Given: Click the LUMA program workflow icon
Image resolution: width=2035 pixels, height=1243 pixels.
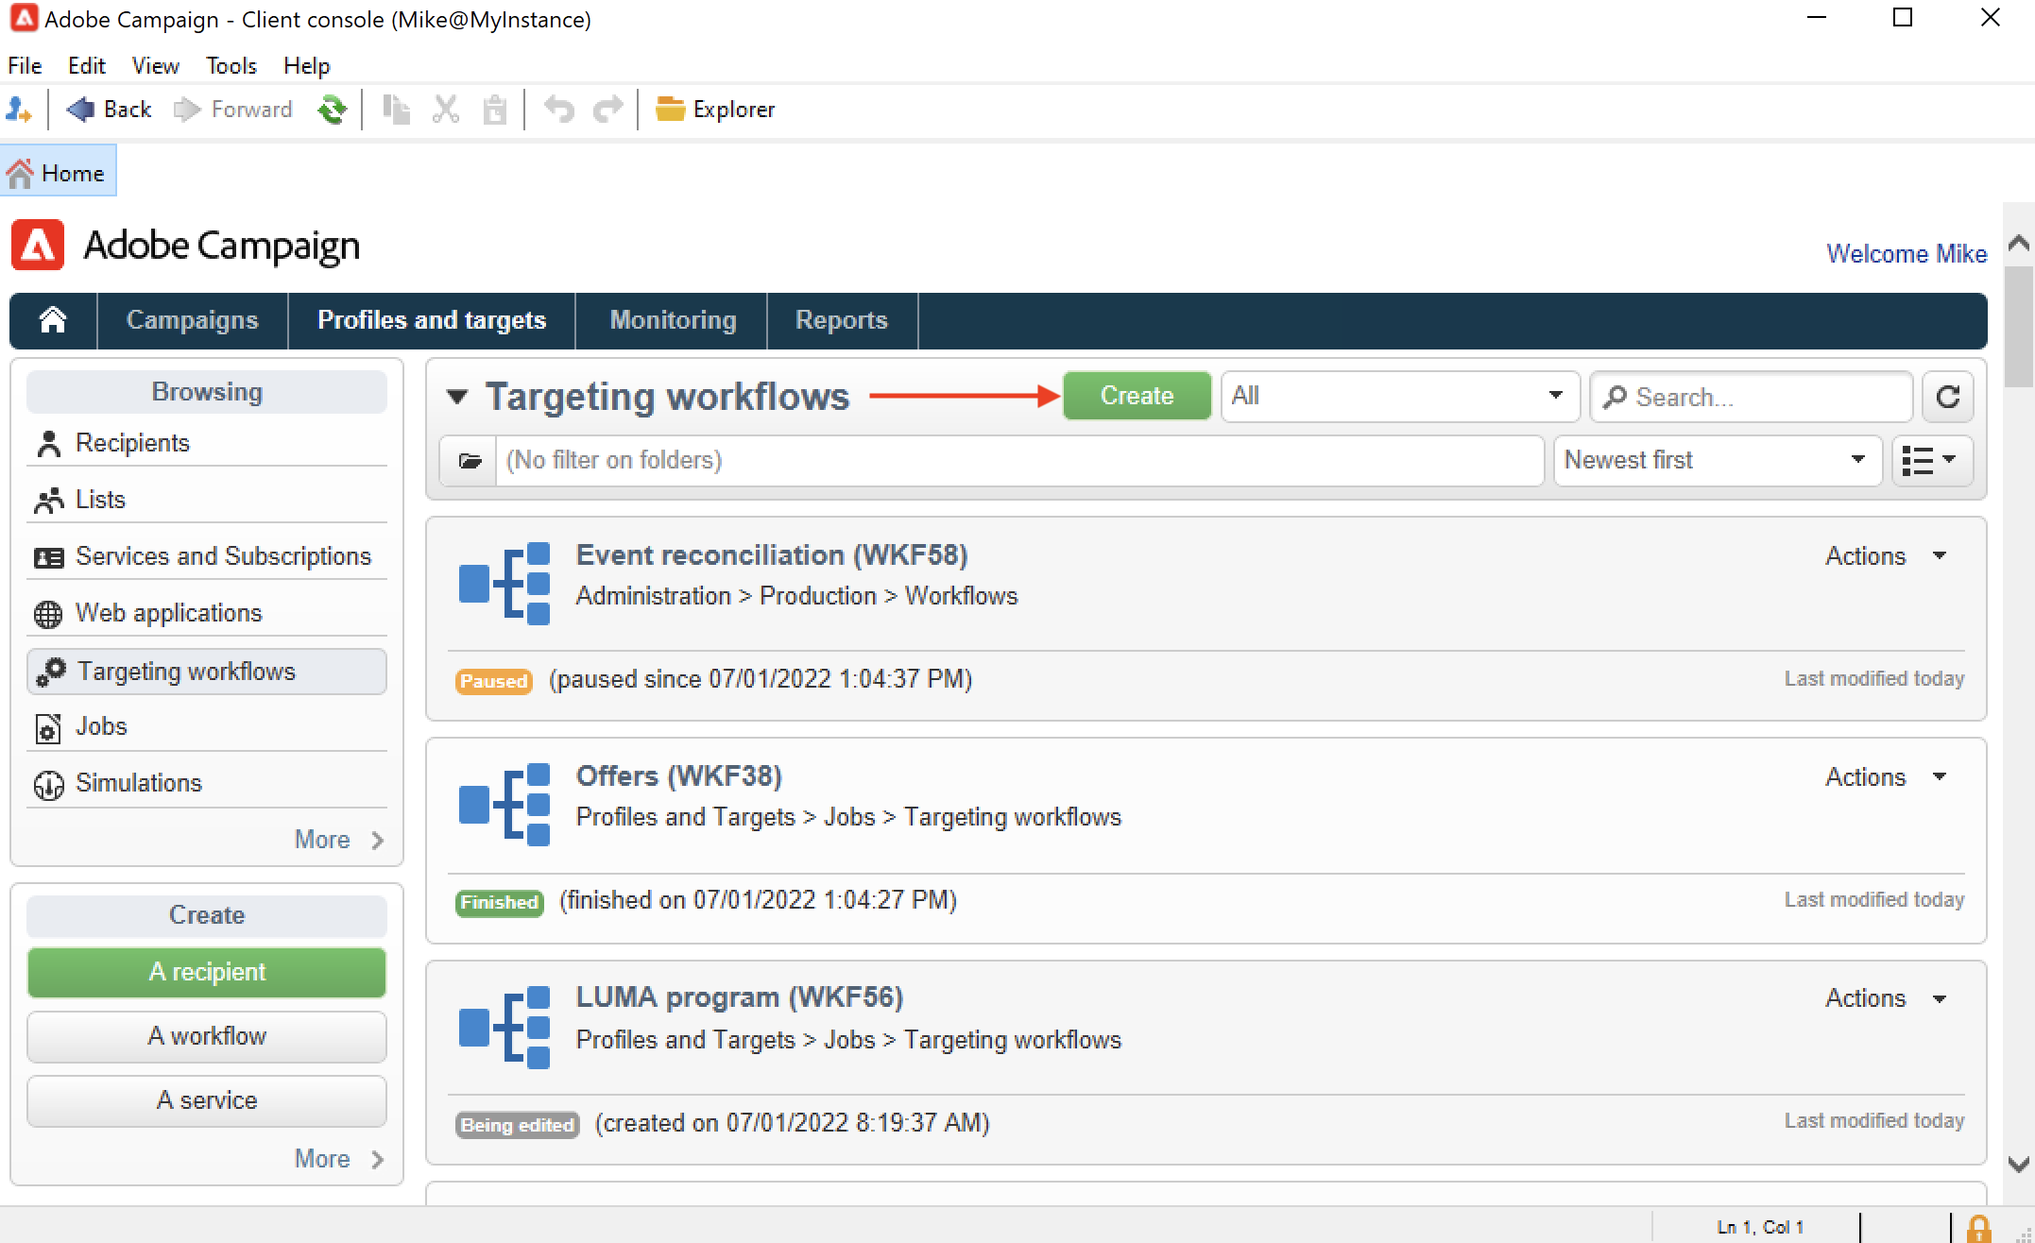Looking at the screenshot, I should 504,1027.
